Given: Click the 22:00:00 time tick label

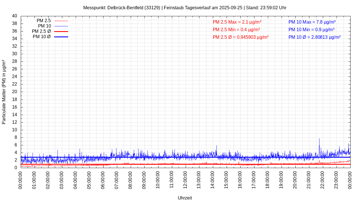Looking at the screenshot, I should click(x=323, y=180).
